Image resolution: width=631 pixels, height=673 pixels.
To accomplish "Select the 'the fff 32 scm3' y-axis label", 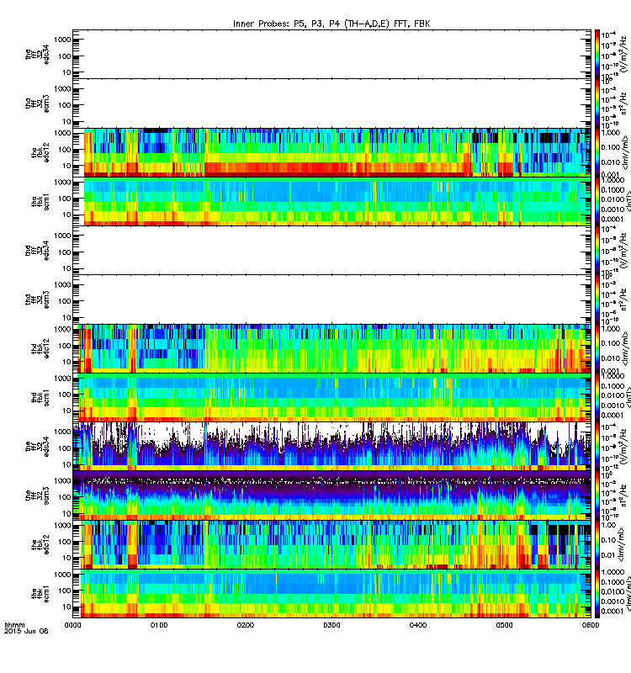I will coord(37,495).
